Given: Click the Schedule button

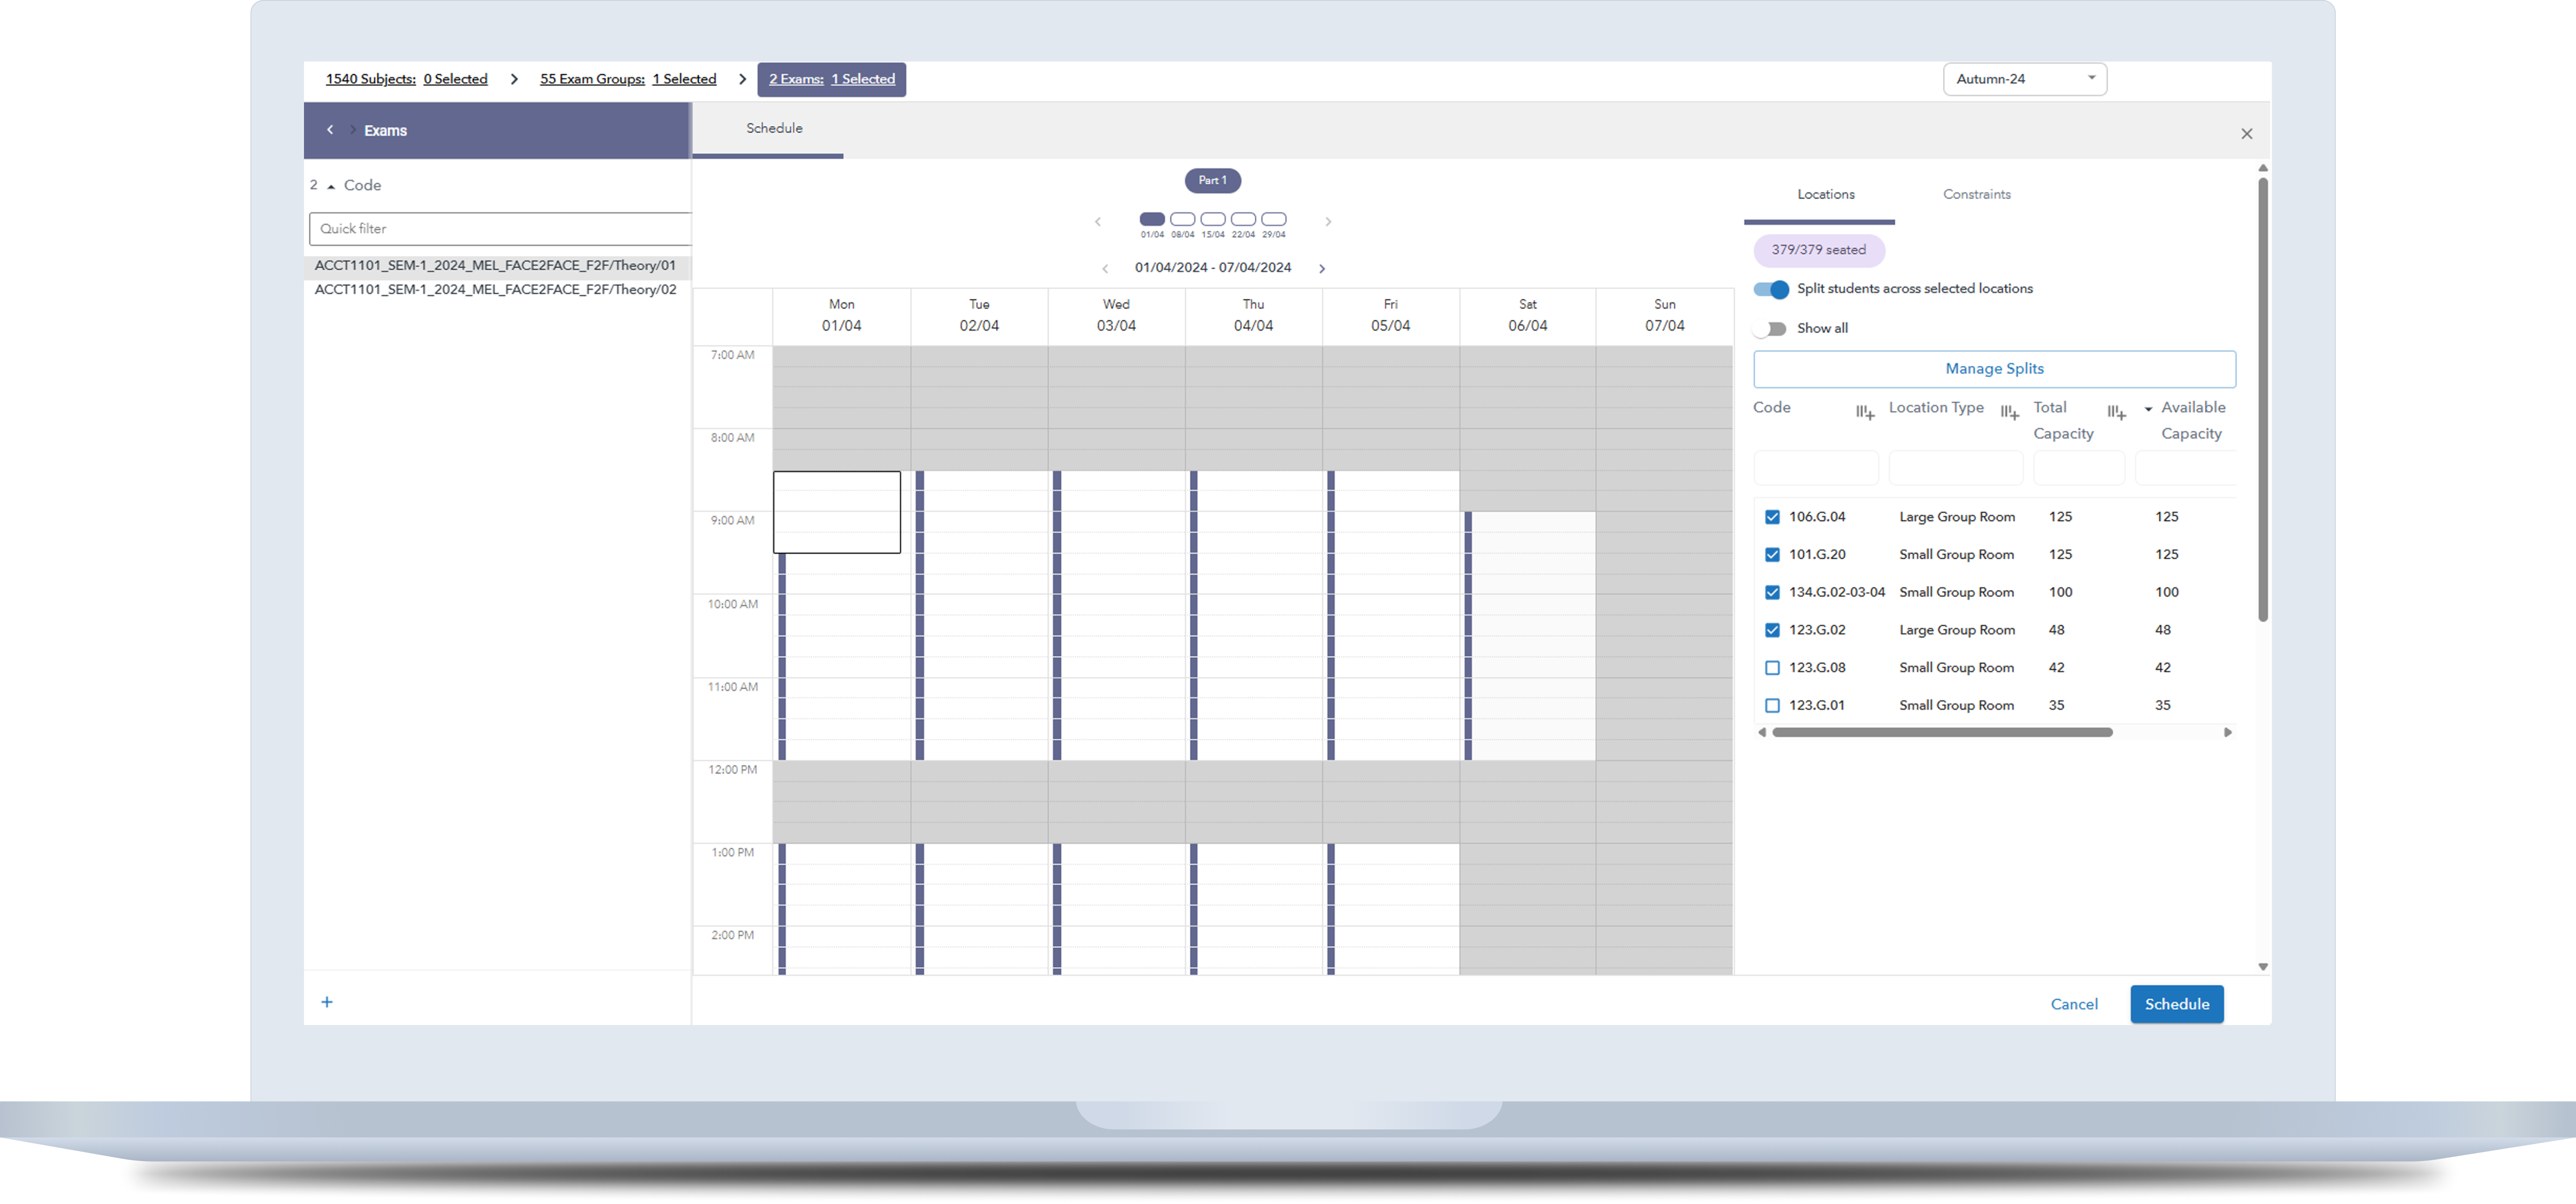Looking at the screenshot, I should 2176,1004.
